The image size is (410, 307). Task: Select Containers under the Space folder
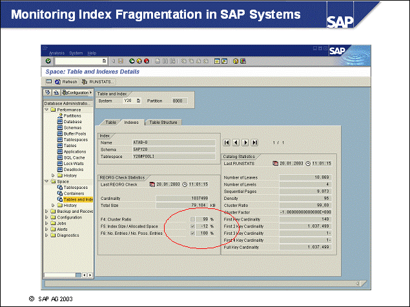(72, 193)
